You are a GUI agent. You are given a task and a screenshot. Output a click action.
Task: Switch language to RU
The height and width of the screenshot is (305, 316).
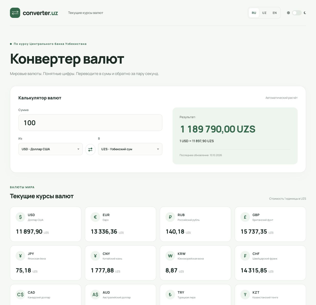pos(254,13)
